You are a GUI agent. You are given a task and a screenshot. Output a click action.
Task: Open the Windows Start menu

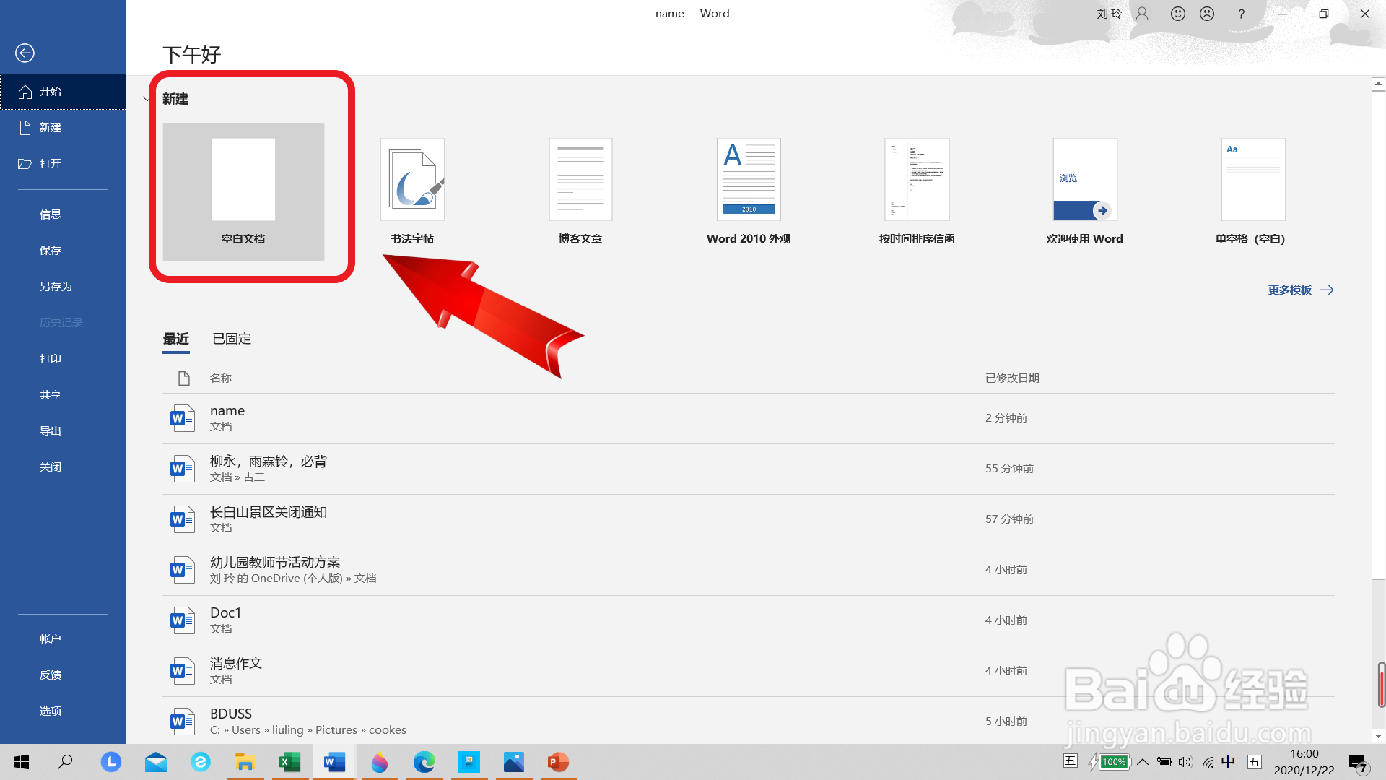pos(22,762)
